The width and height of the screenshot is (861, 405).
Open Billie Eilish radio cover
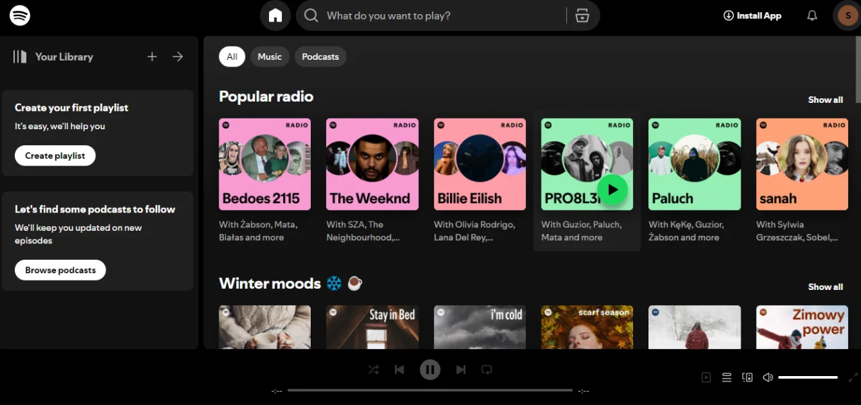tap(480, 164)
